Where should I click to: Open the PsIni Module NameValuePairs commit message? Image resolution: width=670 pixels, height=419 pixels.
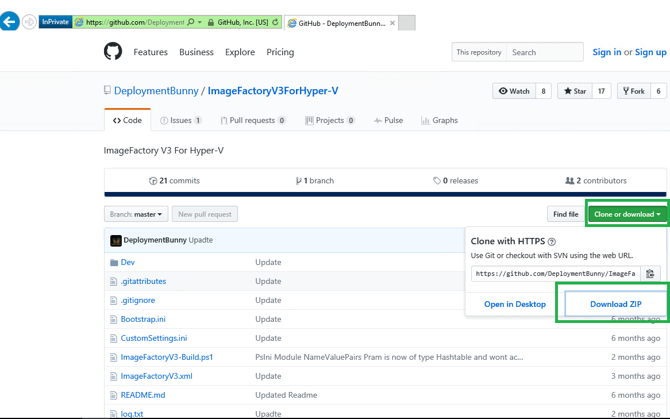(x=389, y=357)
